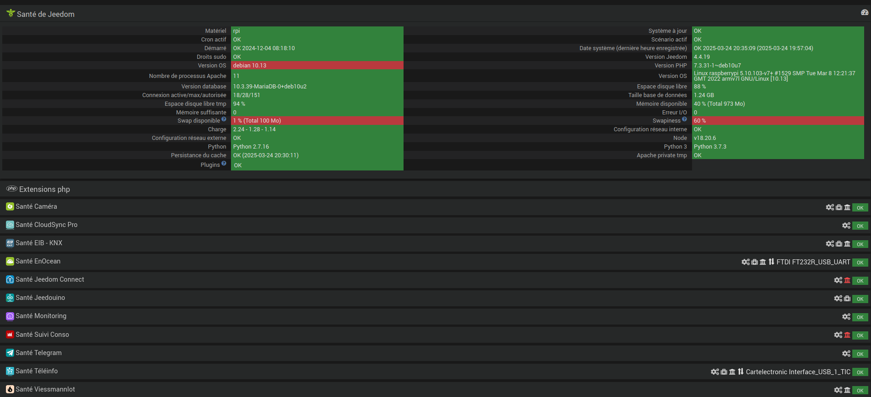Image resolution: width=871 pixels, height=397 pixels.
Task: Select port arrows icon beside Cartelectronic Interface_USB_1_TIC
Action: (x=741, y=371)
